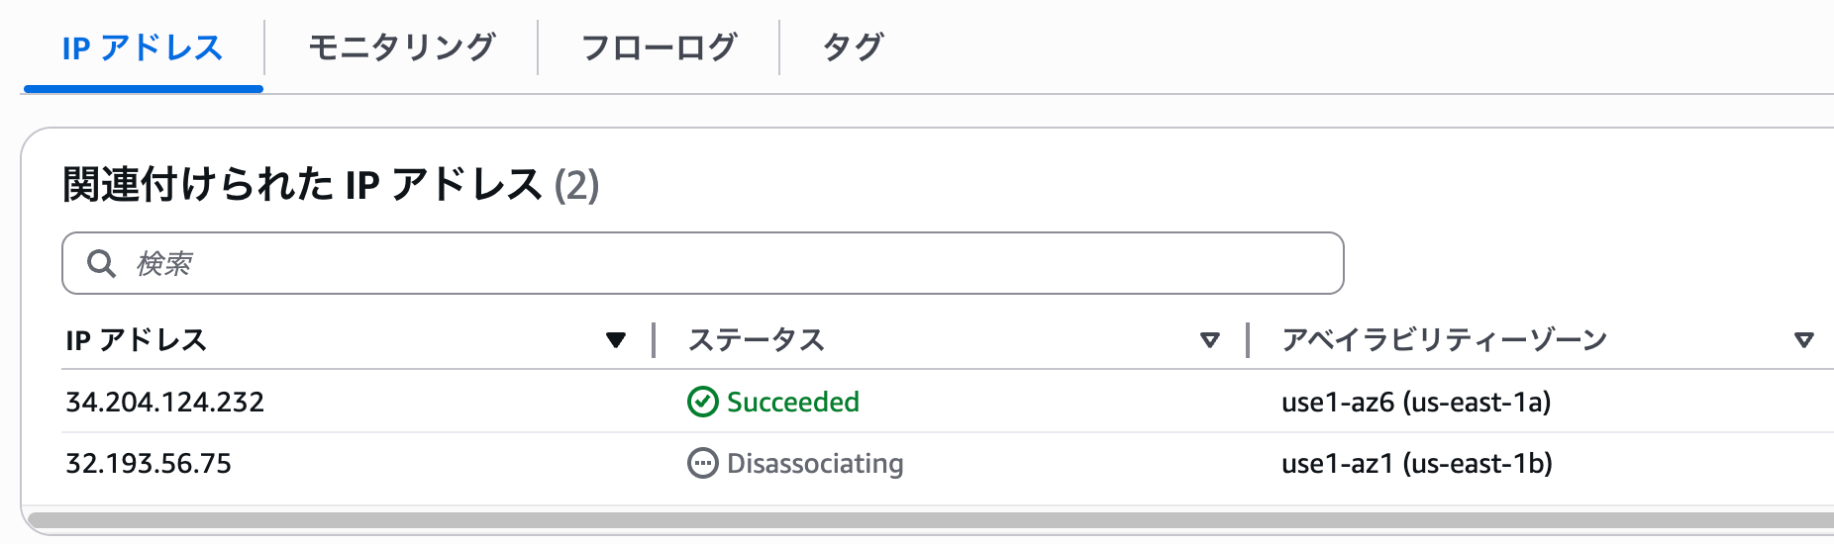Image resolution: width=1834 pixels, height=544 pixels.
Task: Select the 34.204.124.232 IP address row
Action: 165,402
